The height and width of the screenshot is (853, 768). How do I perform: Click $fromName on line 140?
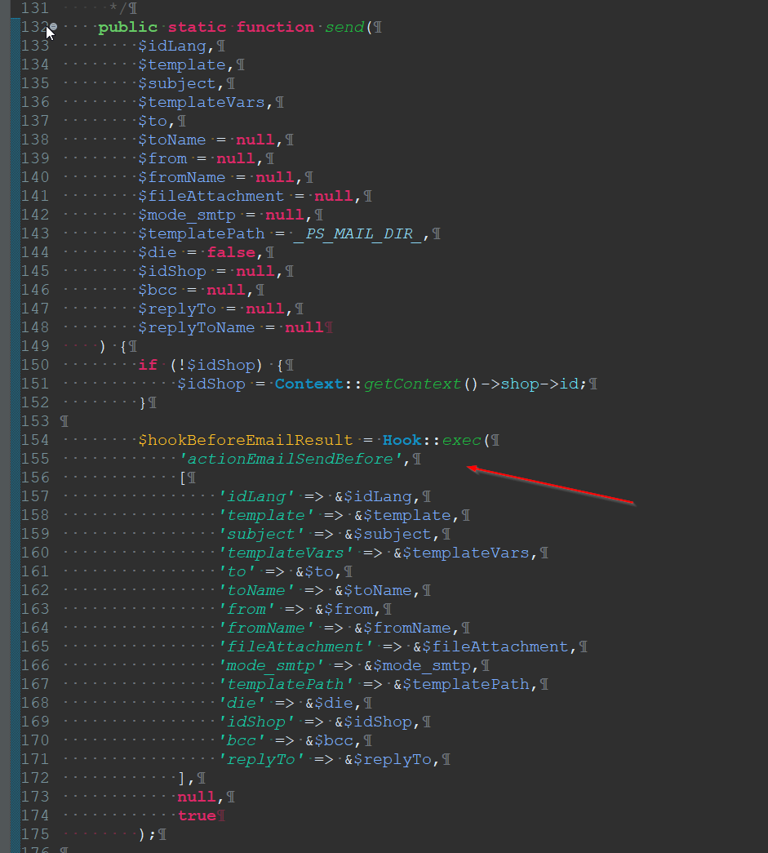tap(182, 177)
